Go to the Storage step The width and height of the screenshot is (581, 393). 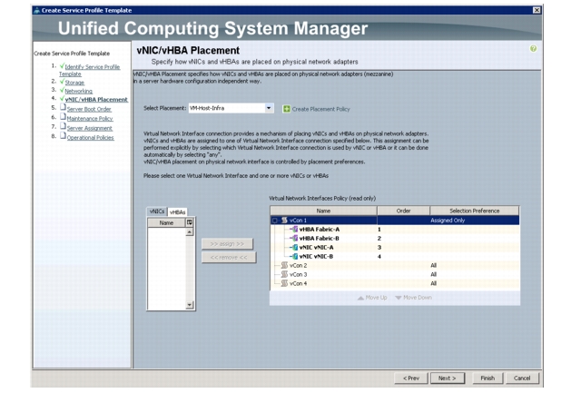click(x=74, y=83)
